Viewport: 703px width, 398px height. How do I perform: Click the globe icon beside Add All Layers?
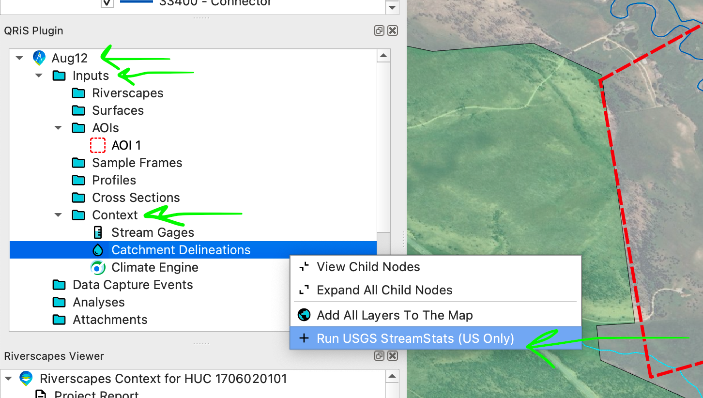pos(304,315)
